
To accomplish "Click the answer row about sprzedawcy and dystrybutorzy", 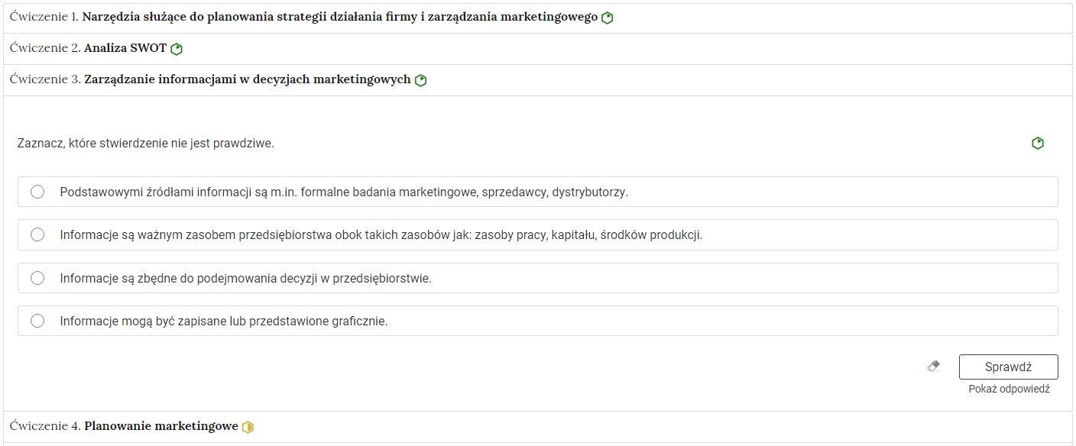I will [x=459, y=192].
